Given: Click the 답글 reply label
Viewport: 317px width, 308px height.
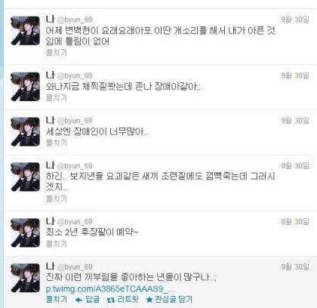Looking at the screenshot, I should tap(93, 300).
